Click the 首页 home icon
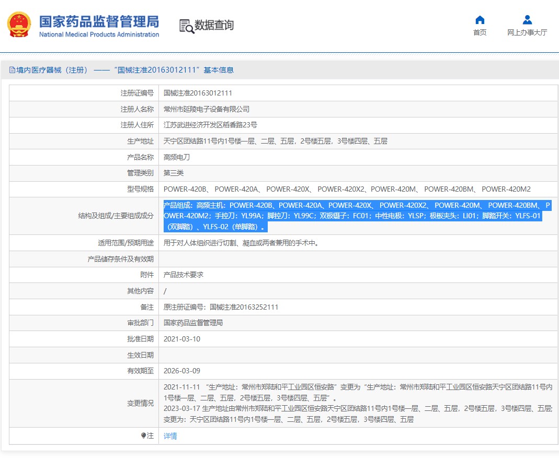Screen dimensions: 559x460 click(x=480, y=20)
